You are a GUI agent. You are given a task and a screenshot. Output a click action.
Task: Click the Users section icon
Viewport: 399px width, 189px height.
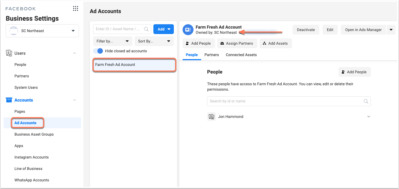[9, 53]
